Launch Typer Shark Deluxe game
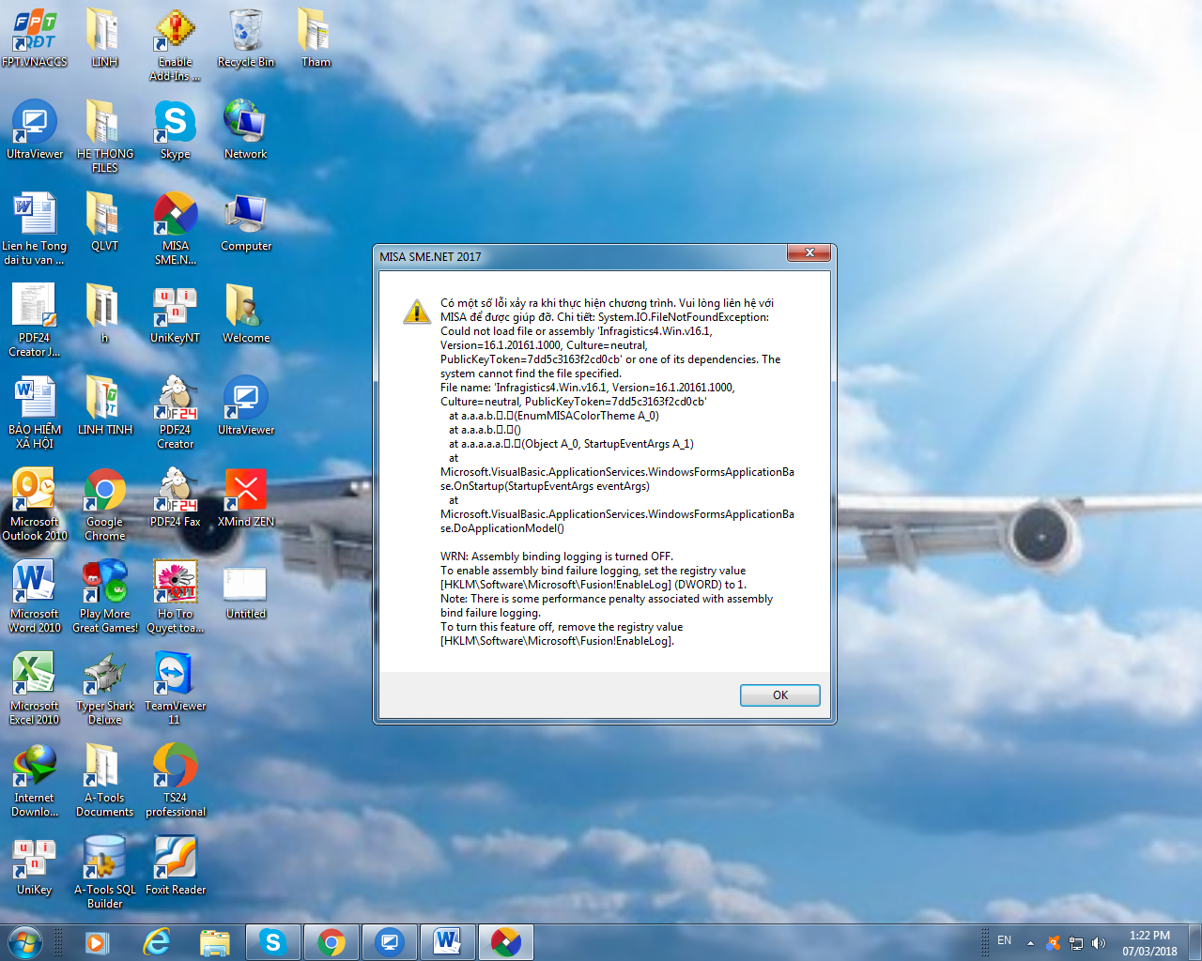1202x961 pixels. pyautogui.click(x=104, y=688)
